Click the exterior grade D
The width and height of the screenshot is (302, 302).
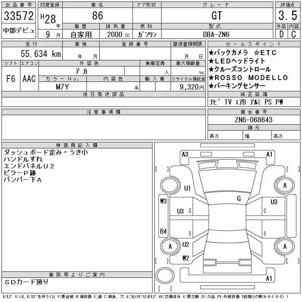click(281, 34)
